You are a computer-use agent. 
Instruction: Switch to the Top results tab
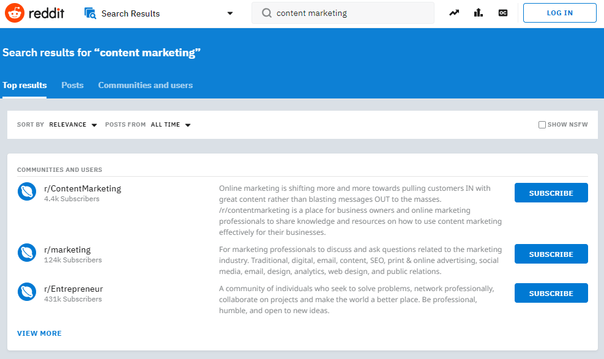(x=24, y=86)
